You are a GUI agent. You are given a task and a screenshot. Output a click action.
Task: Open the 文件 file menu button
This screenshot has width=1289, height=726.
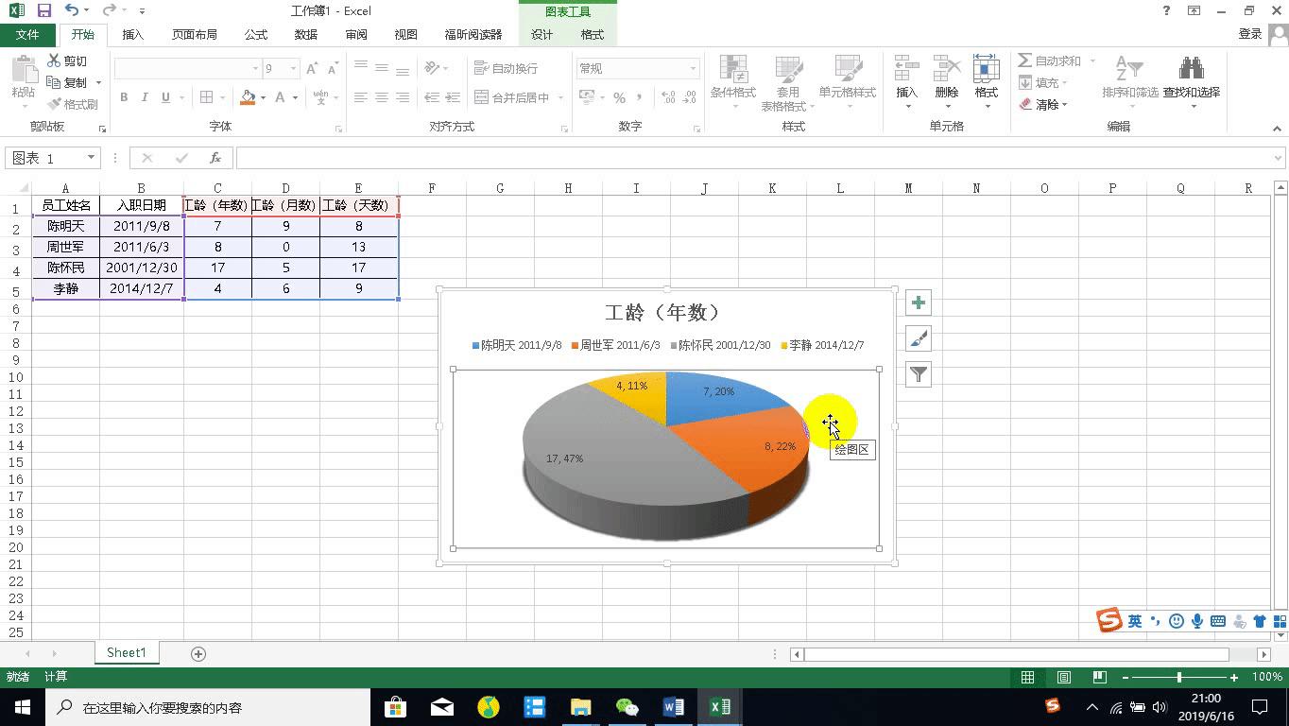click(x=27, y=34)
